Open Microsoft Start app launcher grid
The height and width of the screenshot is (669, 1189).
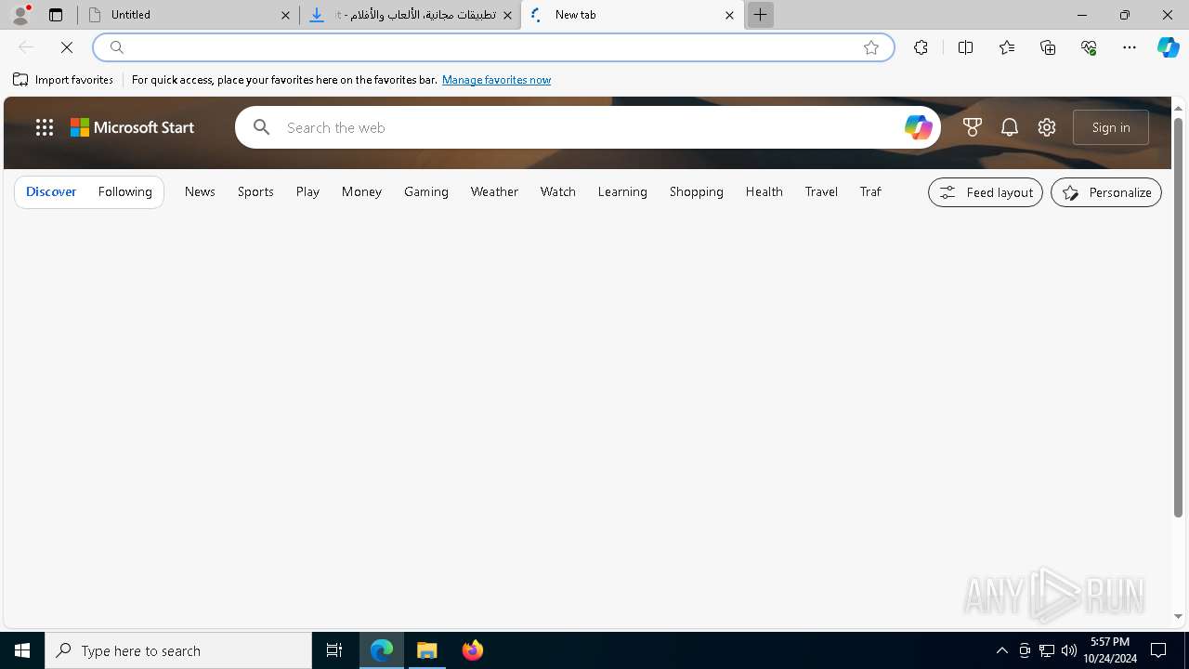coord(45,127)
